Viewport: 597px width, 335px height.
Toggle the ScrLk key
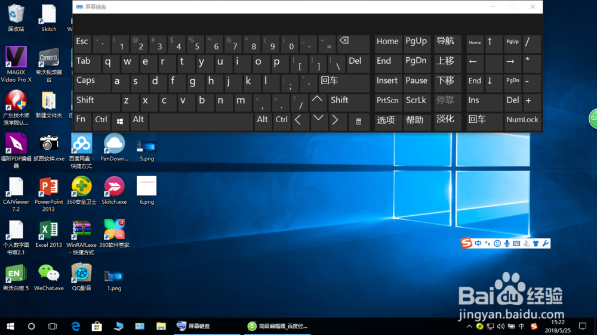417,103
